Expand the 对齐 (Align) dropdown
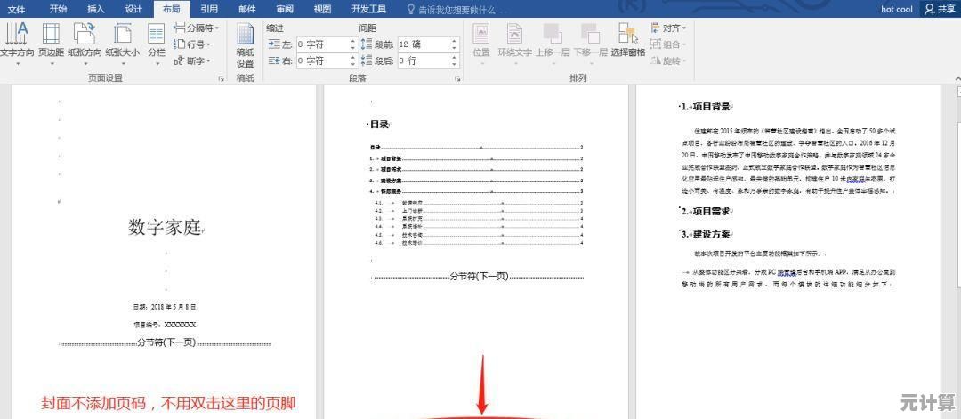The image size is (961, 419). pos(668,28)
